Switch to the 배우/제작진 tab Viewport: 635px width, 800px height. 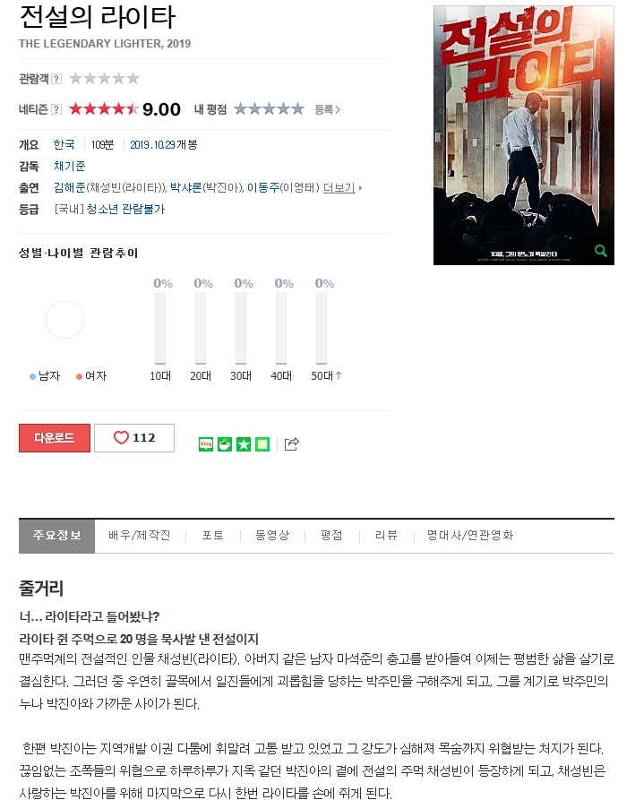click(139, 535)
